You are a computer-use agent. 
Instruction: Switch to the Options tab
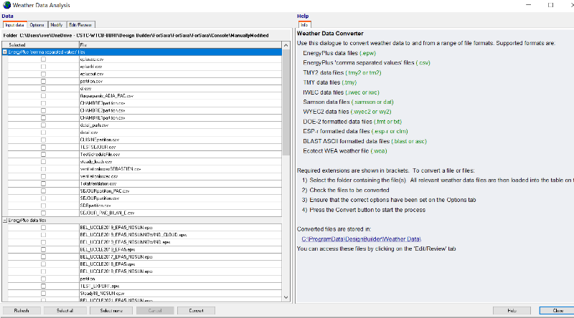(37, 25)
